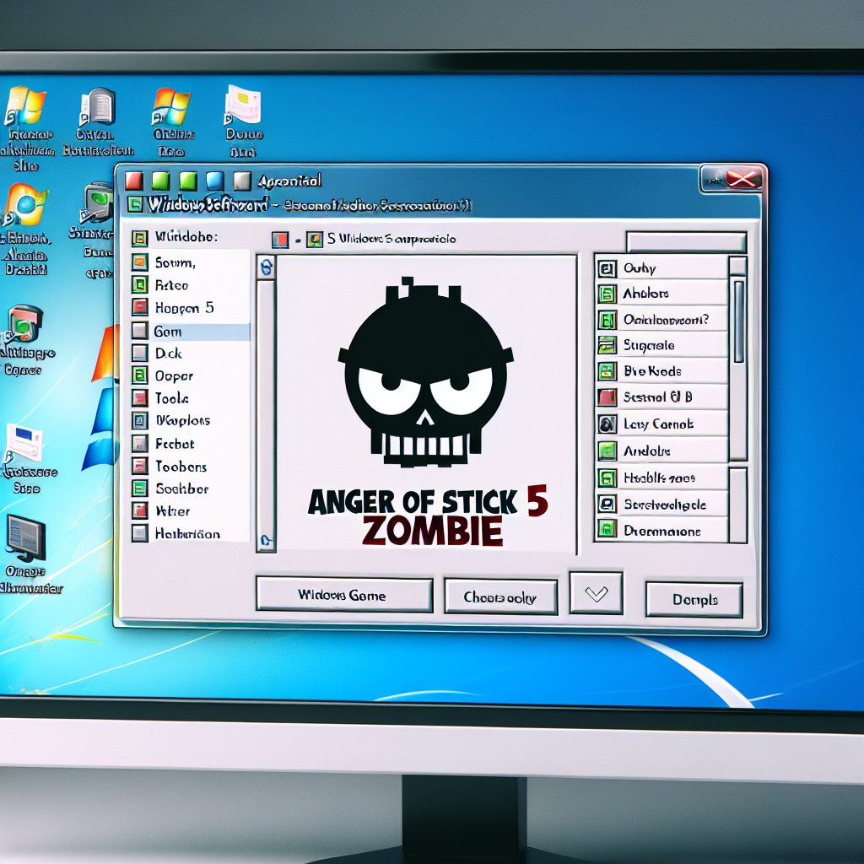Click the icon beside 'Wuplons'
This screenshot has width=864, height=864.
coord(140,420)
